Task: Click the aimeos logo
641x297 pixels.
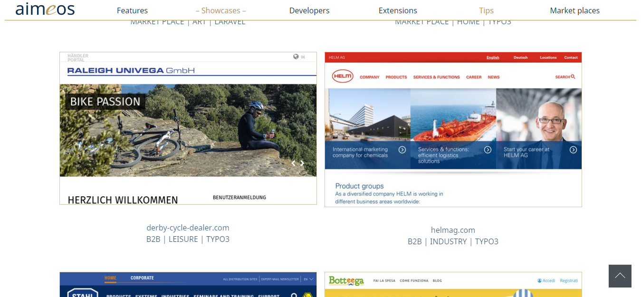Action: (45, 9)
